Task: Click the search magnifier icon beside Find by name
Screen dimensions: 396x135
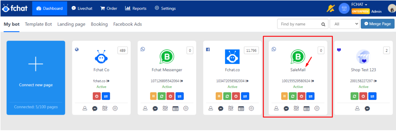Action: pyautogui.click(x=323, y=24)
